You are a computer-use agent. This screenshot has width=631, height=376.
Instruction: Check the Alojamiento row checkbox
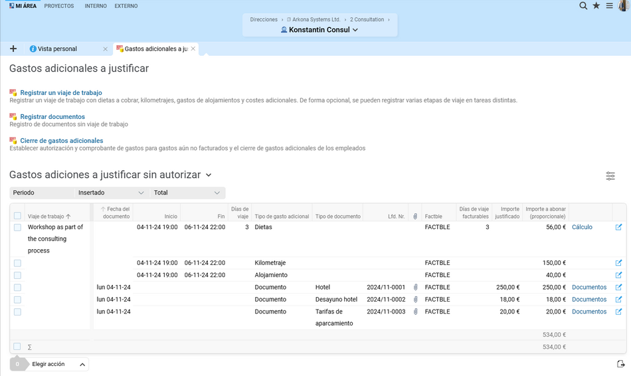coord(17,275)
